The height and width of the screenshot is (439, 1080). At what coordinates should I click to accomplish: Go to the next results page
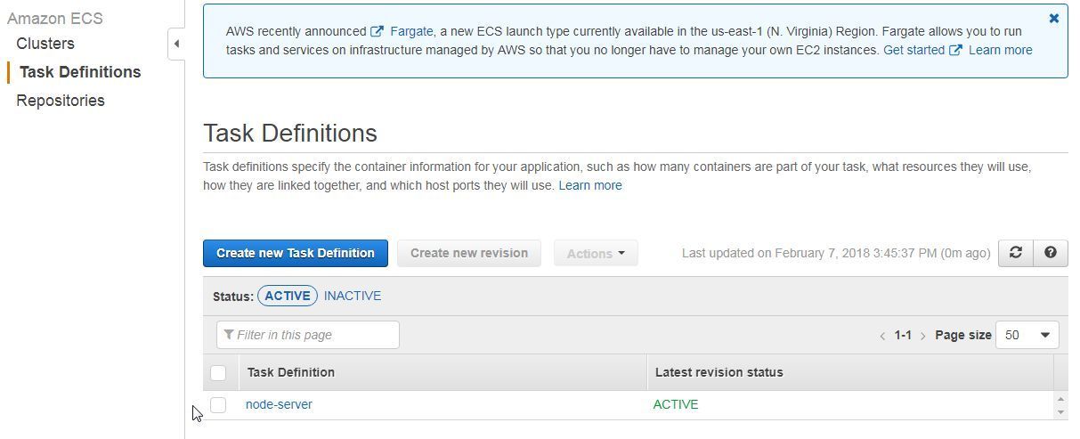coord(922,336)
